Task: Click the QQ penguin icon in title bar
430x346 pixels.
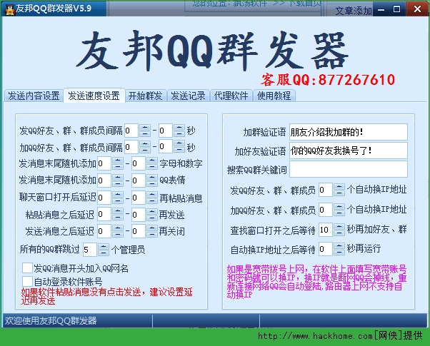Action: (x=9, y=9)
